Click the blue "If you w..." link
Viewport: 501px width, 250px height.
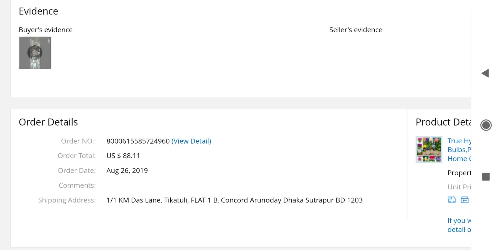(459, 225)
